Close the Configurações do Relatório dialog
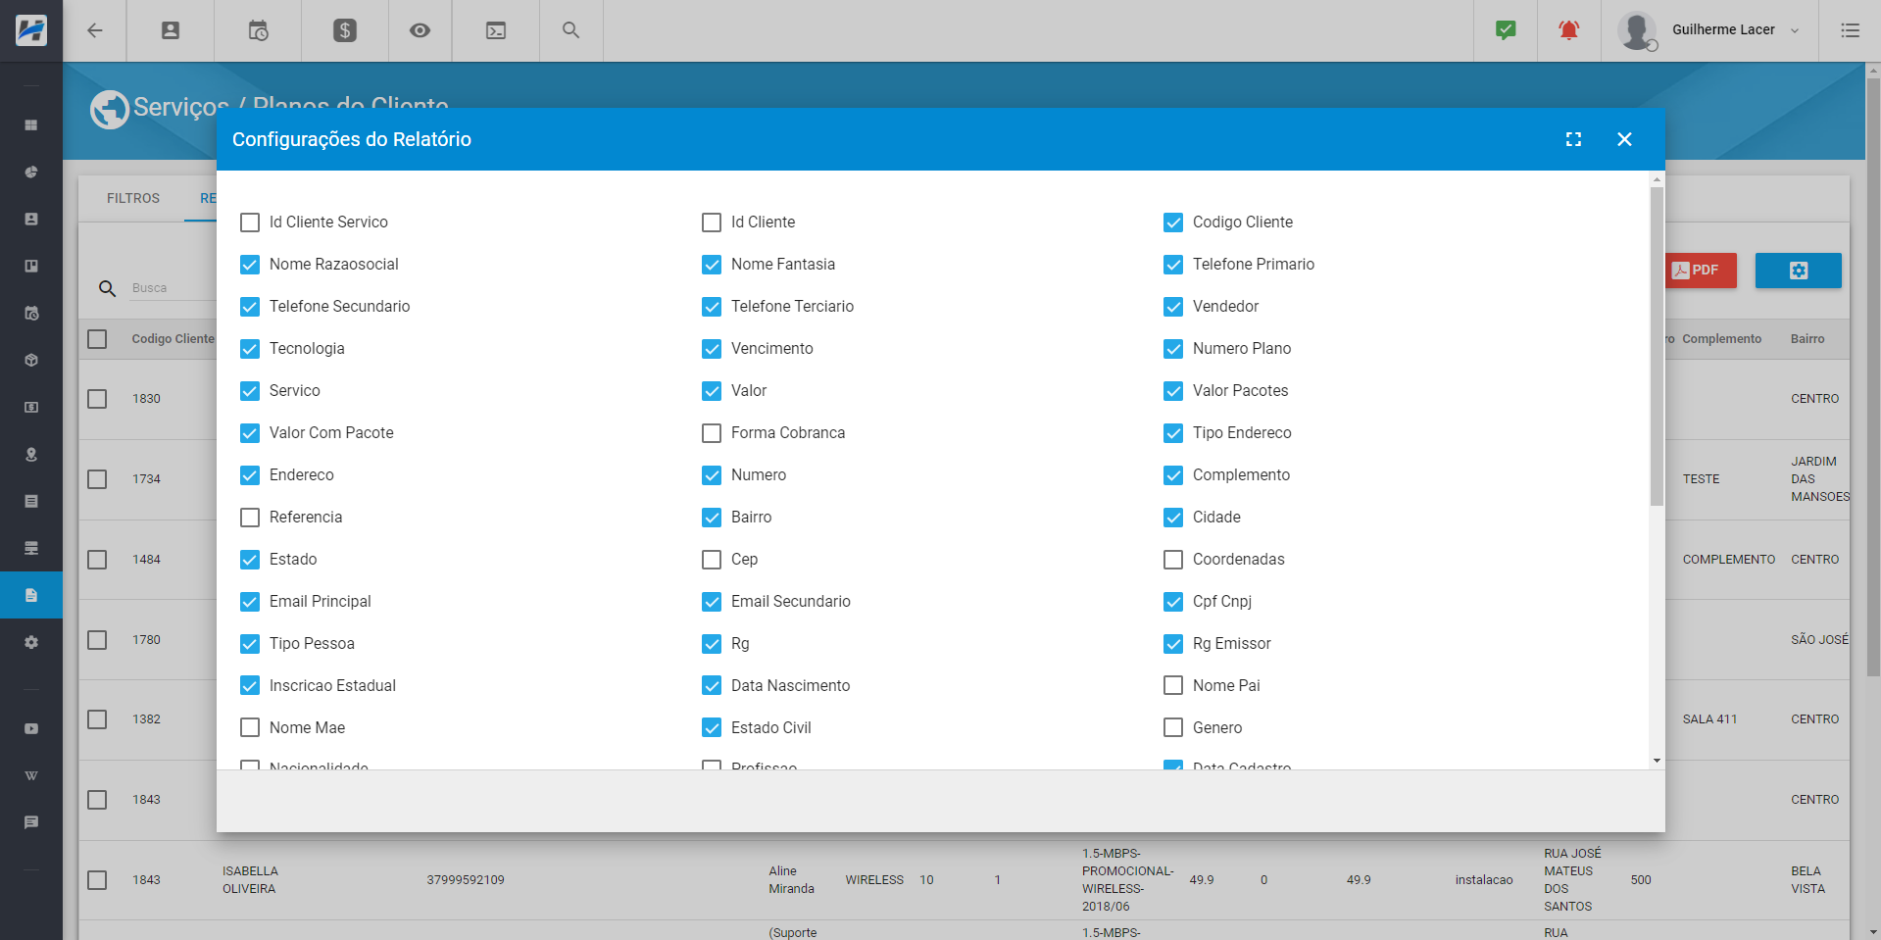The width and height of the screenshot is (1881, 940). (x=1624, y=139)
